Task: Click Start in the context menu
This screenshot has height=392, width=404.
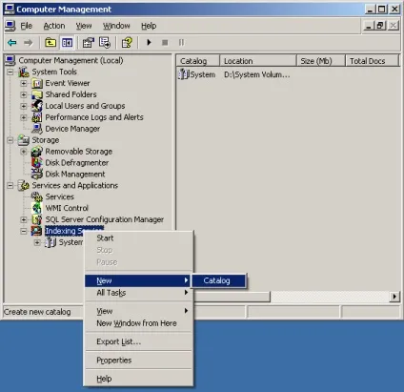Action: click(105, 238)
